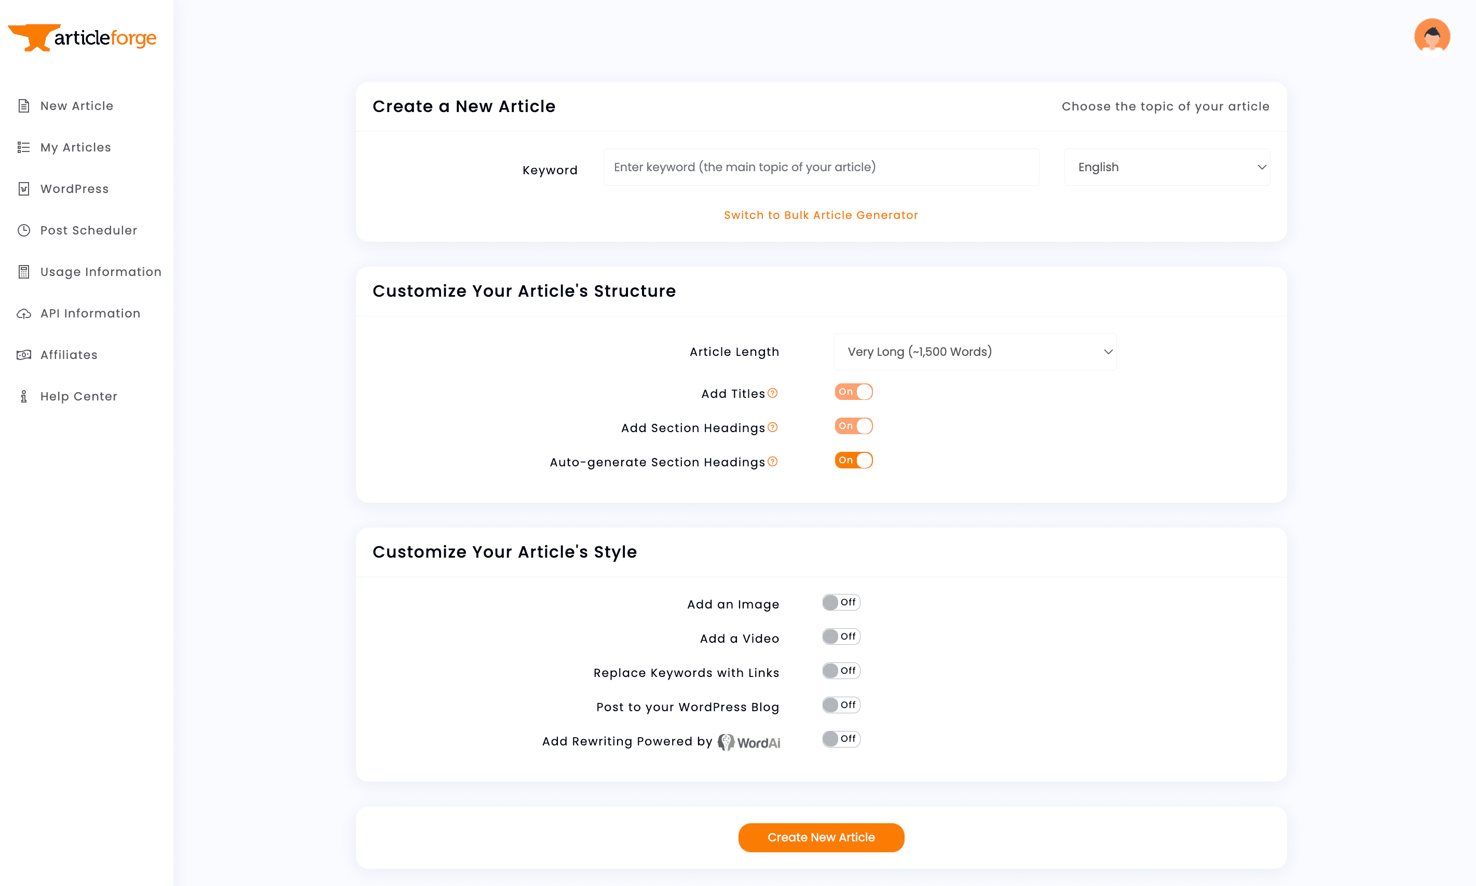Enable Post to your WordPress Blog toggle
The width and height of the screenshot is (1476, 886).
click(x=841, y=704)
